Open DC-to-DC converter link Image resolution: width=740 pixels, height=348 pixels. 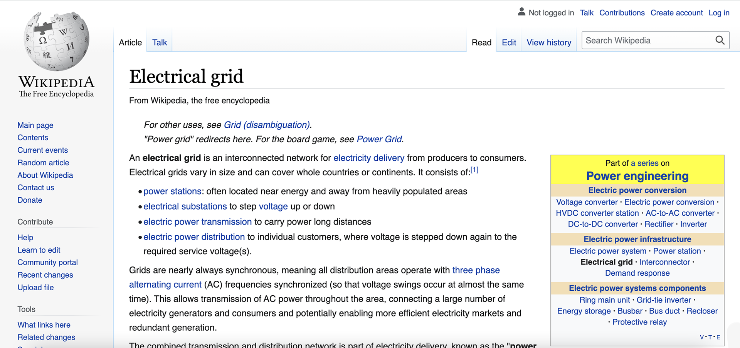(x=603, y=224)
